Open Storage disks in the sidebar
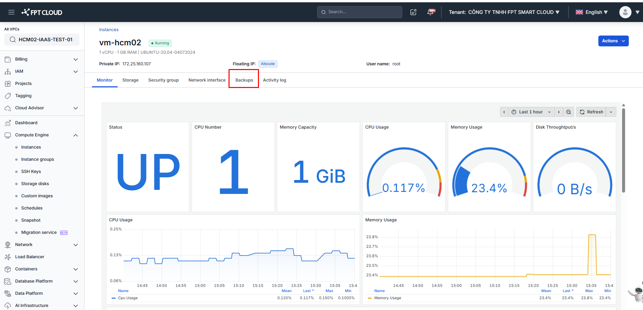This screenshot has height=310, width=643. tap(35, 184)
